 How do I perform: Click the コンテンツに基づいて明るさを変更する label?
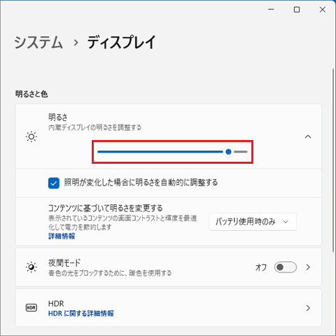106,208
